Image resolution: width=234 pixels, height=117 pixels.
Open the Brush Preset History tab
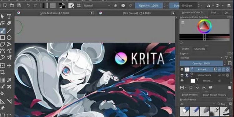click(x=214, y=95)
